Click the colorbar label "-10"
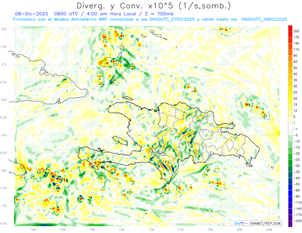This screenshot has width=302, height=233. pyautogui.click(x=297, y=141)
